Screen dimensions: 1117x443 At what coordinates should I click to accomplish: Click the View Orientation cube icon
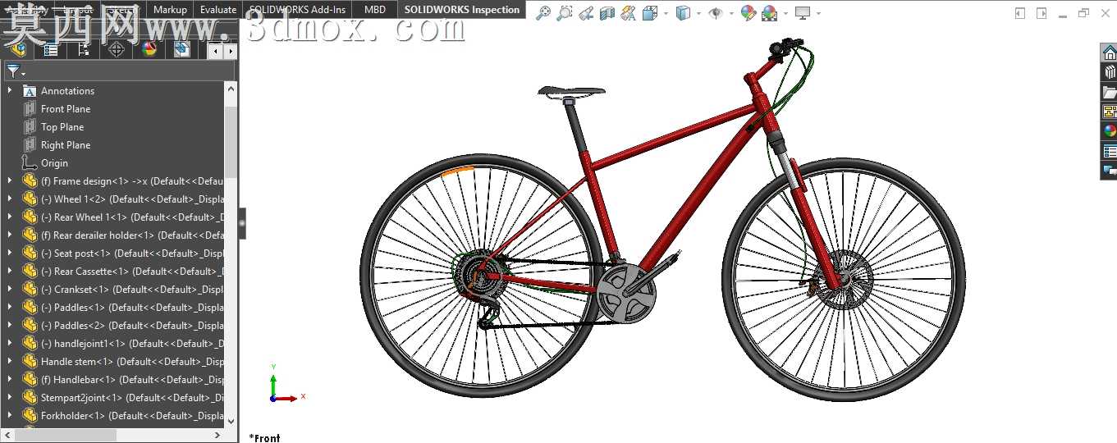click(649, 13)
